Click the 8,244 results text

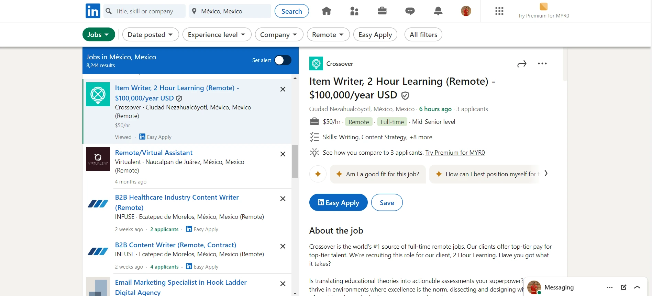pyautogui.click(x=101, y=66)
